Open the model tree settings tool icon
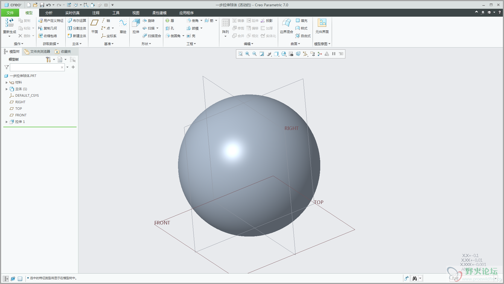The height and width of the screenshot is (284, 504). click(48, 60)
